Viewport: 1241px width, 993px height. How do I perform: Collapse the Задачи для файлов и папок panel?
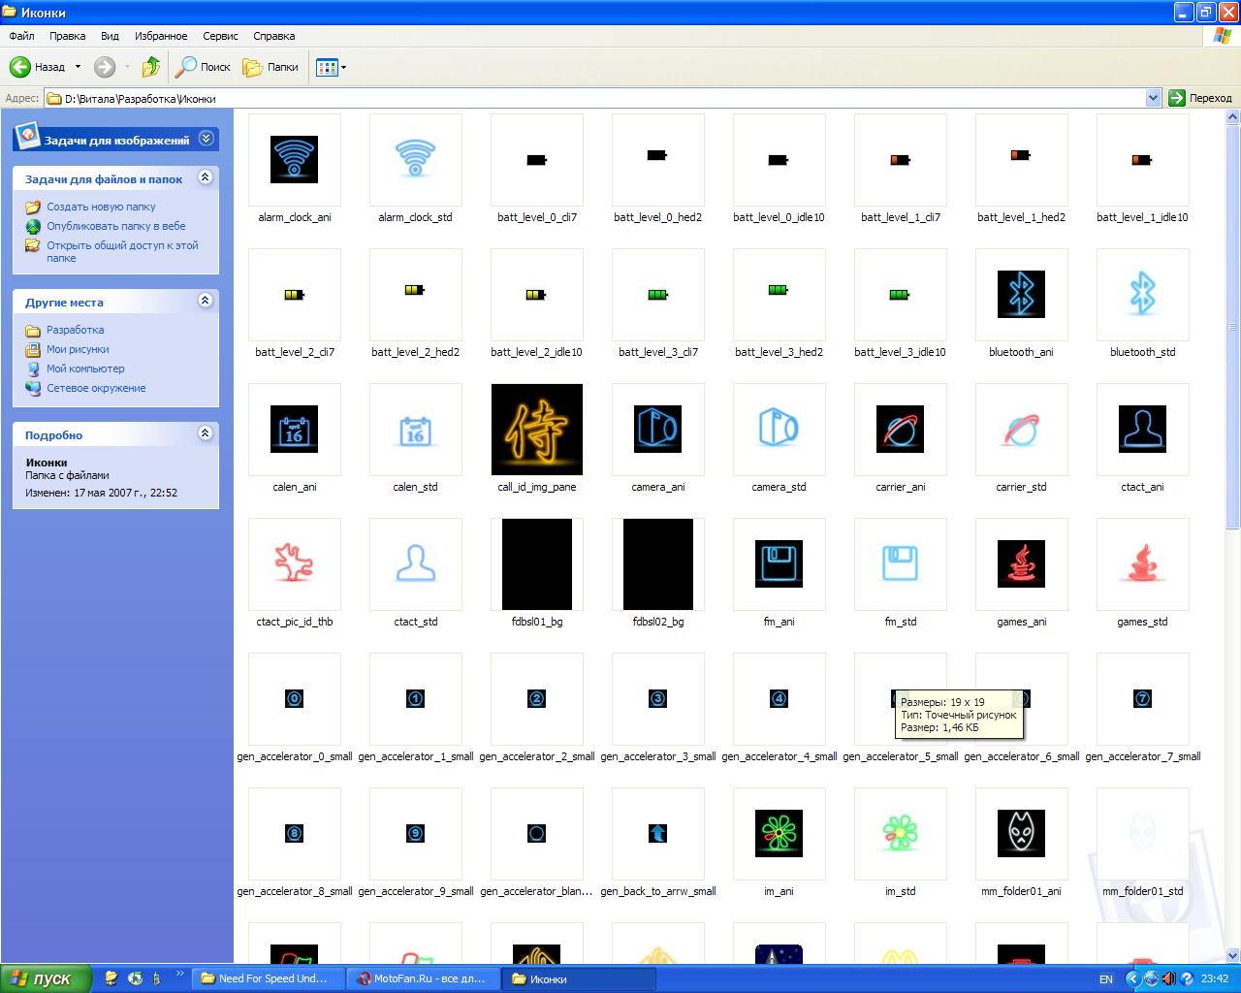pyautogui.click(x=205, y=177)
